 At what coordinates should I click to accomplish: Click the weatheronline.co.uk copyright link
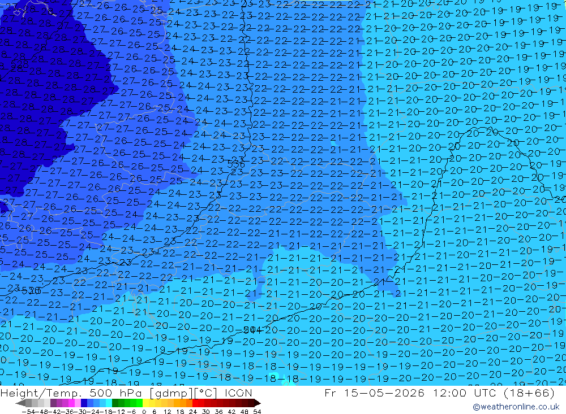pyautogui.click(x=516, y=407)
